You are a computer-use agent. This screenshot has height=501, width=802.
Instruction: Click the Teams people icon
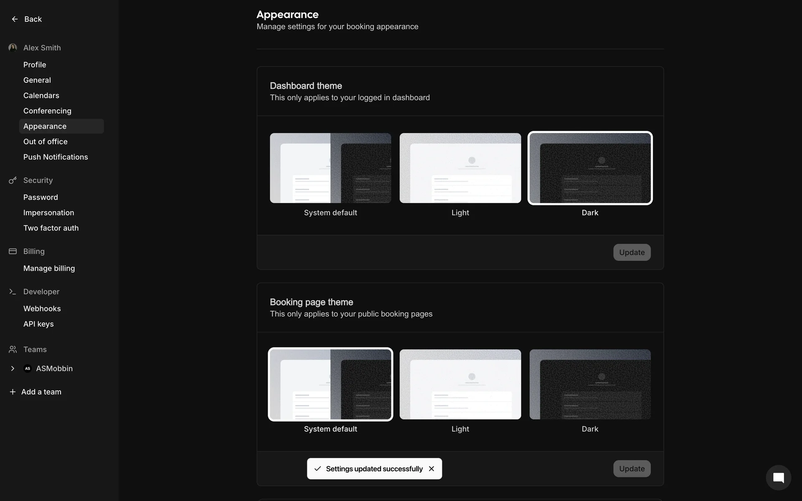coord(13,349)
